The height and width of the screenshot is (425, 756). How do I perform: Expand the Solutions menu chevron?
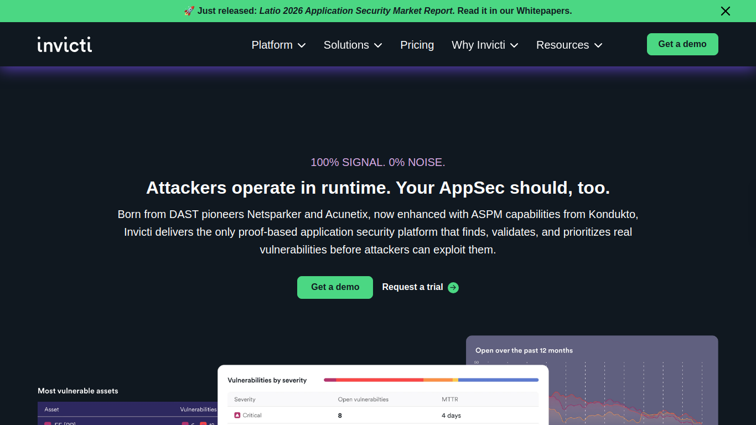tap(378, 45)
